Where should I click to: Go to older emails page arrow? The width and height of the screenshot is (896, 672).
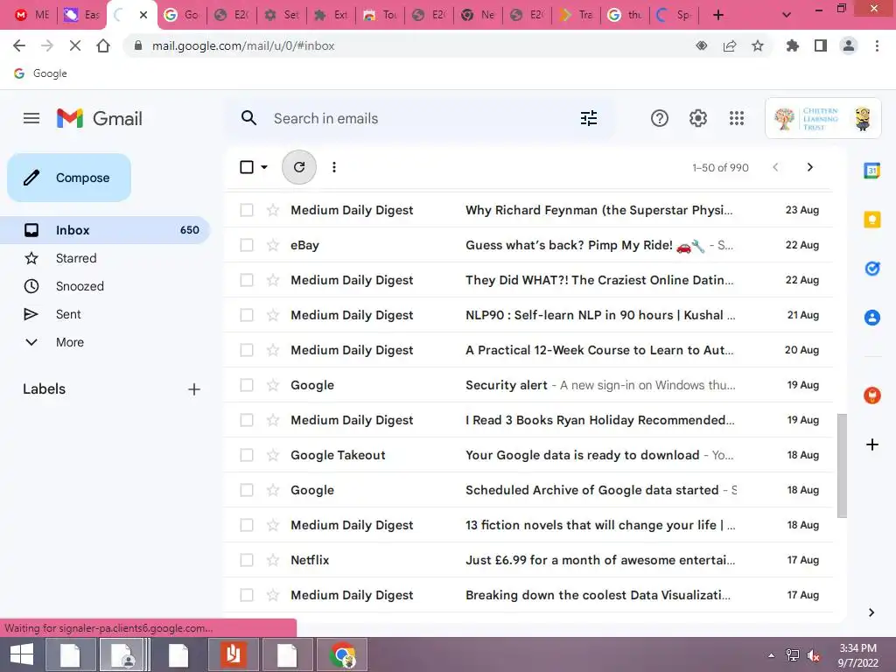tap(809, 167)
